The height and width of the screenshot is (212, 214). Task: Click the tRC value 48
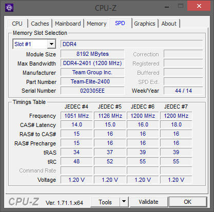point(76,161)
